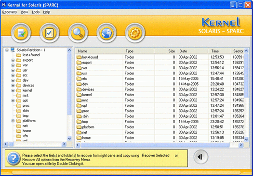Sort by the Time column header

pyautogui.click(x=219, y=51)
